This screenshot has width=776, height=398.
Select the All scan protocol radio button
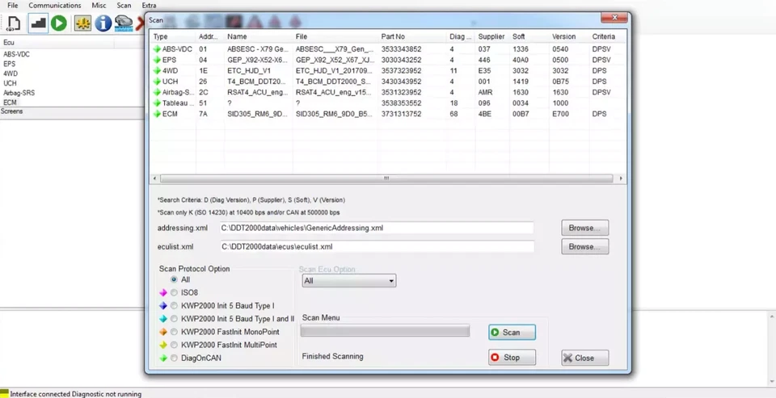(174, 280)
